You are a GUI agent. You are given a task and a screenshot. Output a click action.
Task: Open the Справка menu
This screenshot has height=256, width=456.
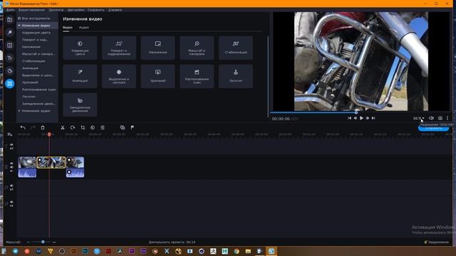tap(115, 10)
